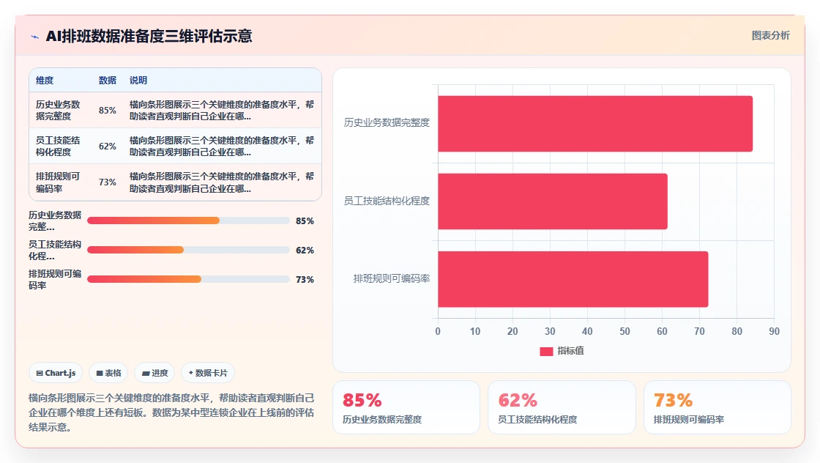Click the 历史业务数据完整度 chart bar
The image size is (820, 463).
[x=595, y=124]
